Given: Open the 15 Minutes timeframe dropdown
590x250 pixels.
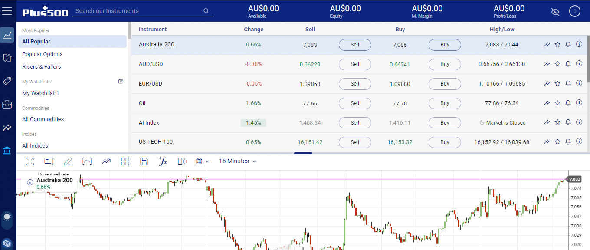Looking at the screenshot, I should [x=237, y=161].
